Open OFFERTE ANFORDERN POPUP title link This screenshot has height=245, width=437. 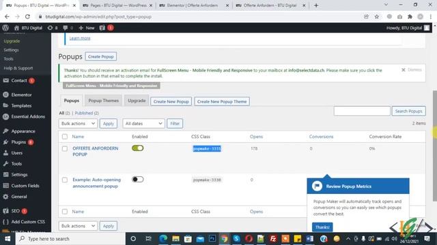[96, 151]
